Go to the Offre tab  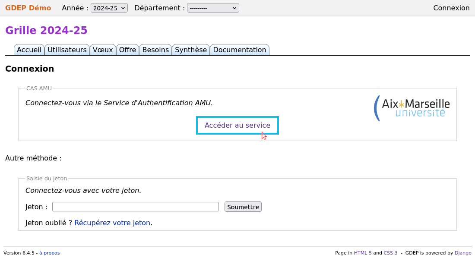127,50
